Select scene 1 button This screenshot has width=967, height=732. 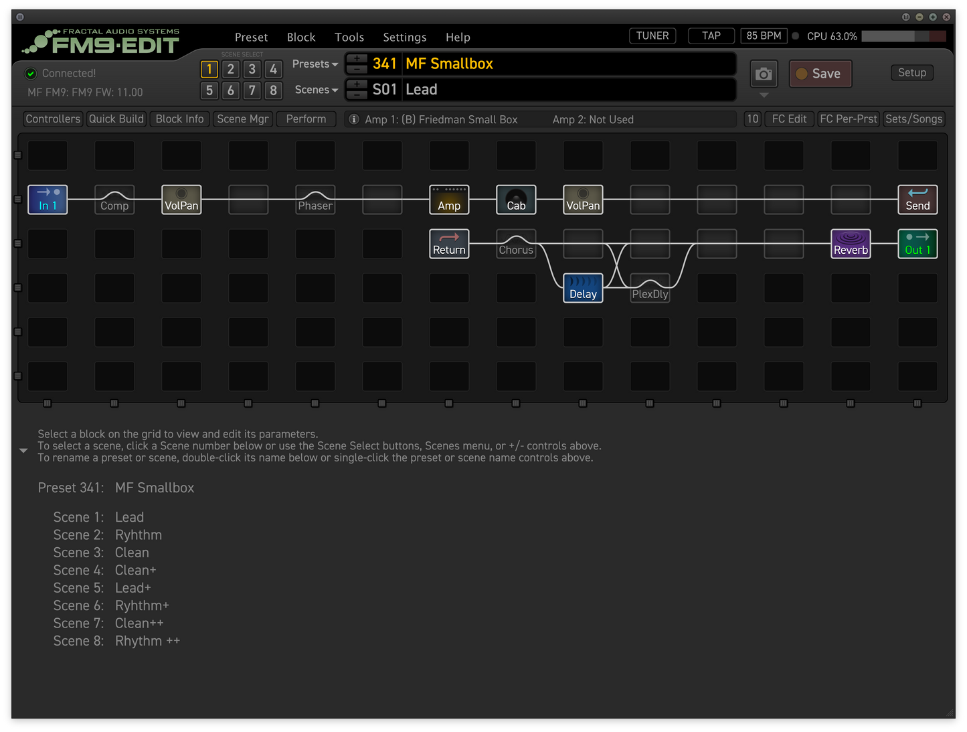[x=209, y=69]
